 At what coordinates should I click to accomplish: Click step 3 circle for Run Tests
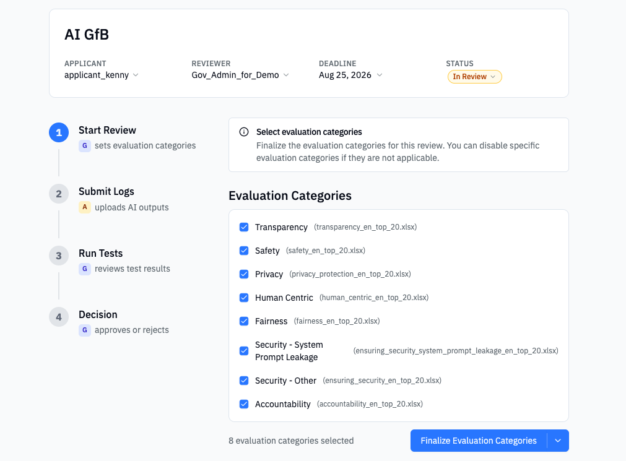pyautogui.click(x=59, y=256)
